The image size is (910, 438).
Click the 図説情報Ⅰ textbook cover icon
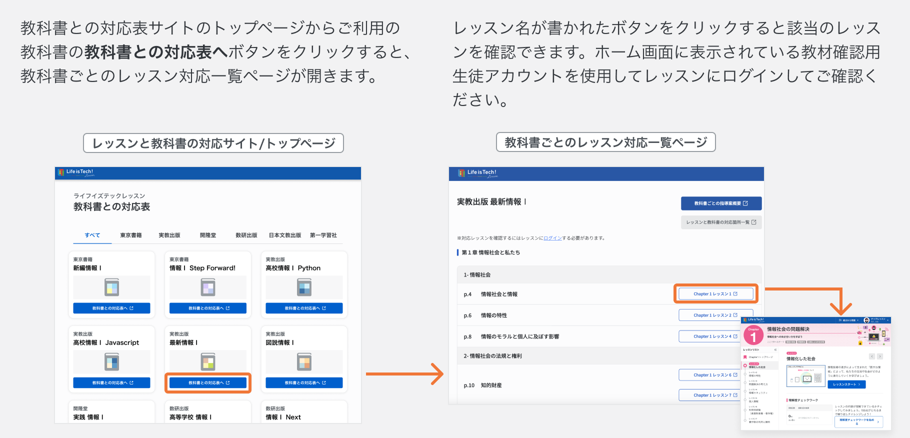(x=304, y=361)
